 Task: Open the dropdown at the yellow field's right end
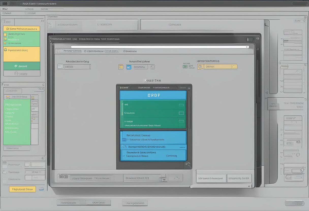234,67
